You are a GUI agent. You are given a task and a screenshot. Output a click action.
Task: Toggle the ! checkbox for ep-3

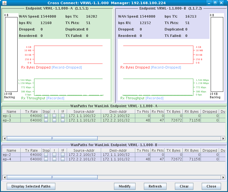pyautogui.click(x=54, y=120)
